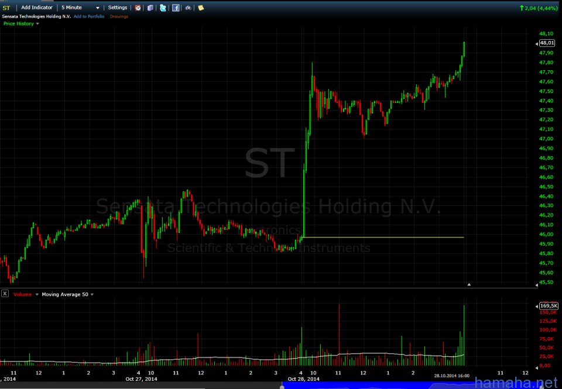Close the Volume panel with X box
562x389 pixels.
click(5, 294)
